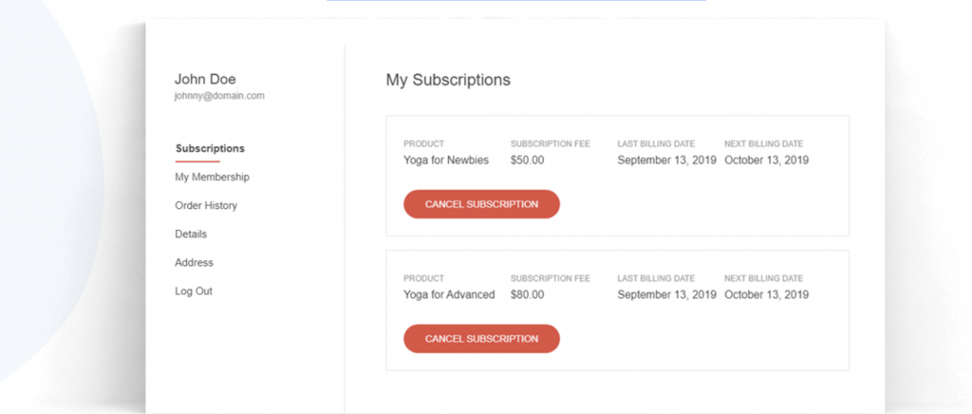
Task: Click the johnny@domain.com email address
Action: (219, 96)
